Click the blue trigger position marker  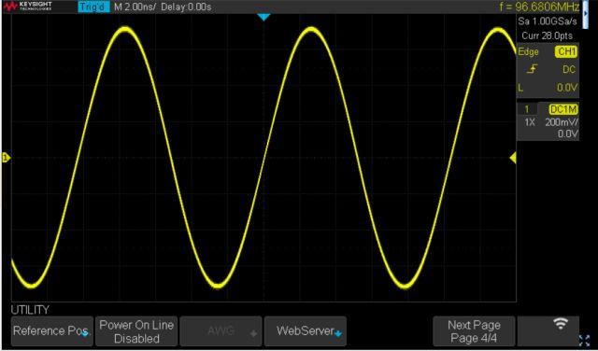(263, 17)
